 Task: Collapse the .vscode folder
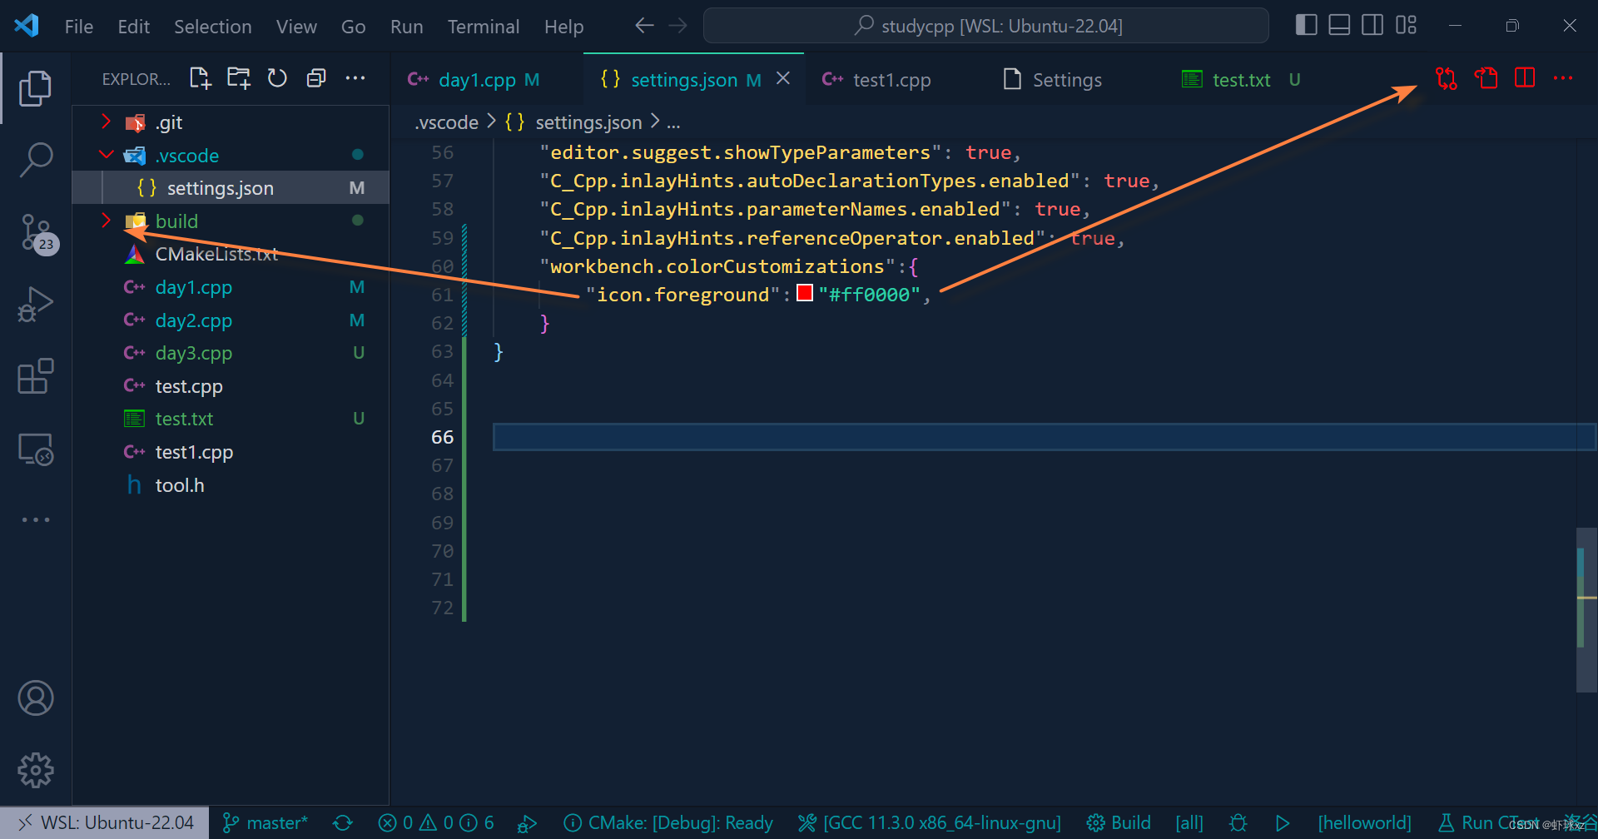(x=106, y=155)
